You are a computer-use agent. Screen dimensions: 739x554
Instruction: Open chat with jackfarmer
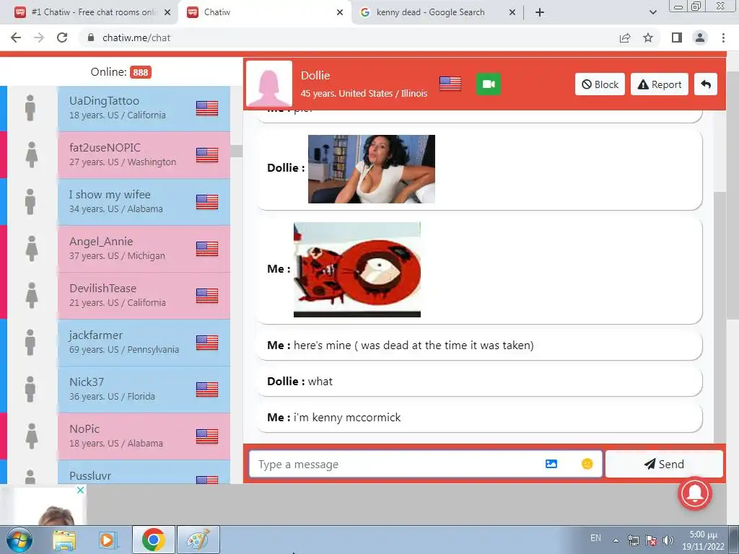[144, 343]
